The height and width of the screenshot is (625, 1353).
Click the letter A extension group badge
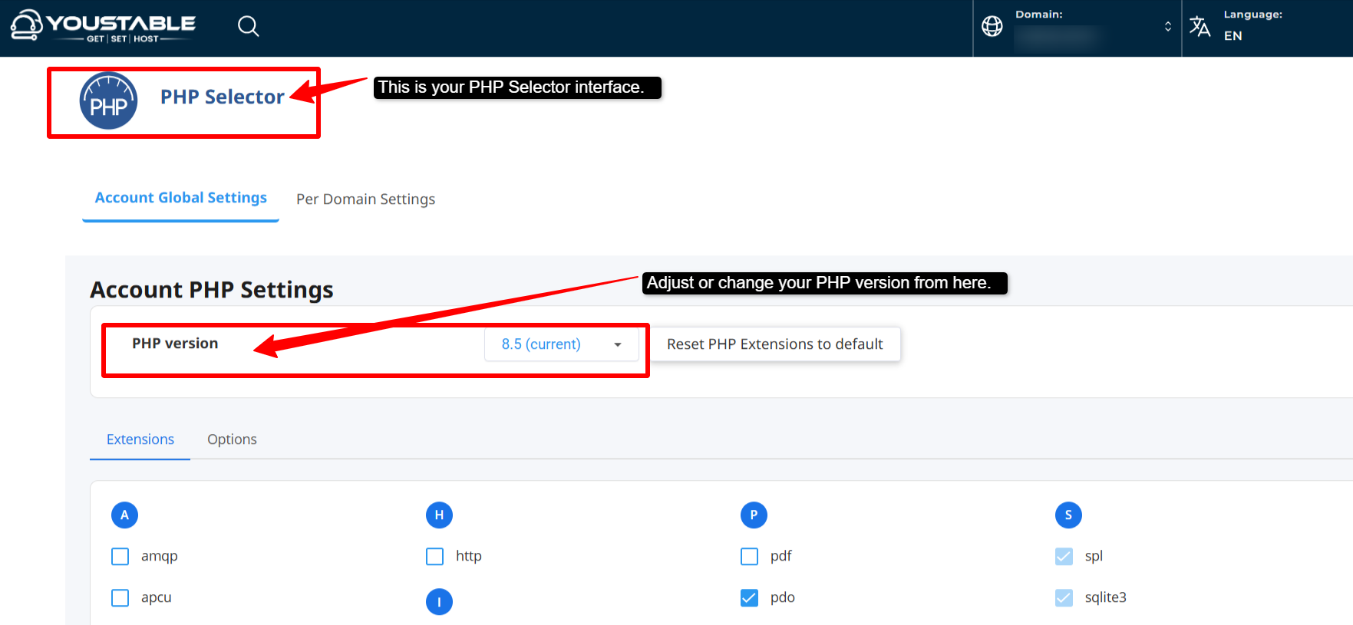pyautogui.click(x=124, y=515)
